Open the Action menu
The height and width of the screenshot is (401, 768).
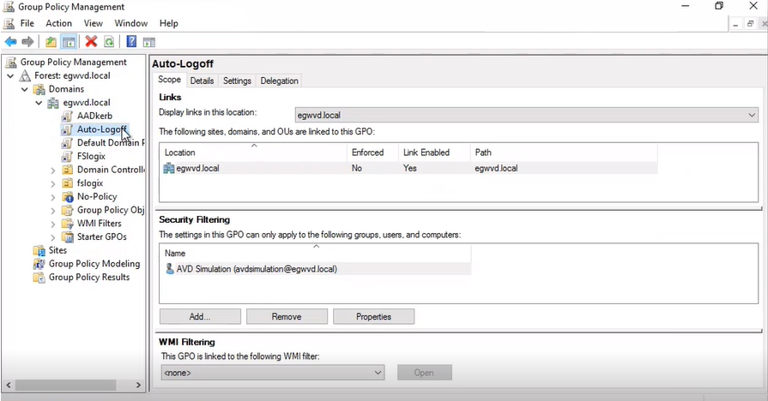pos(58,23)
